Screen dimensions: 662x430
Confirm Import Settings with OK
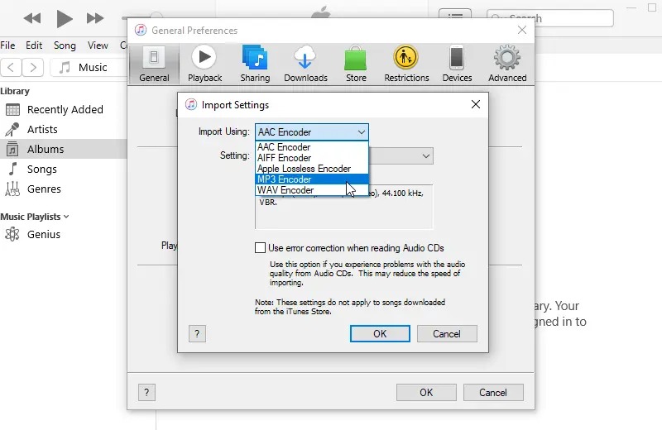[x=380, y=334]
